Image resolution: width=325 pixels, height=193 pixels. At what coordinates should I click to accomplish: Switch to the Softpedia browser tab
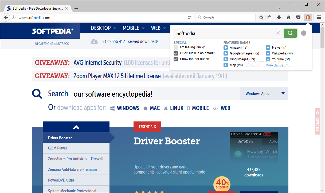(37, 9)
